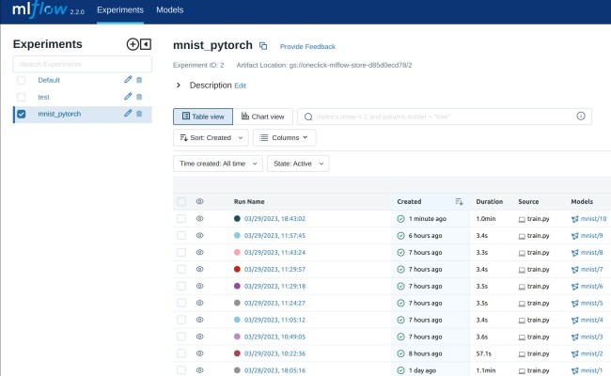Switch to Chart view

(262, 117)
